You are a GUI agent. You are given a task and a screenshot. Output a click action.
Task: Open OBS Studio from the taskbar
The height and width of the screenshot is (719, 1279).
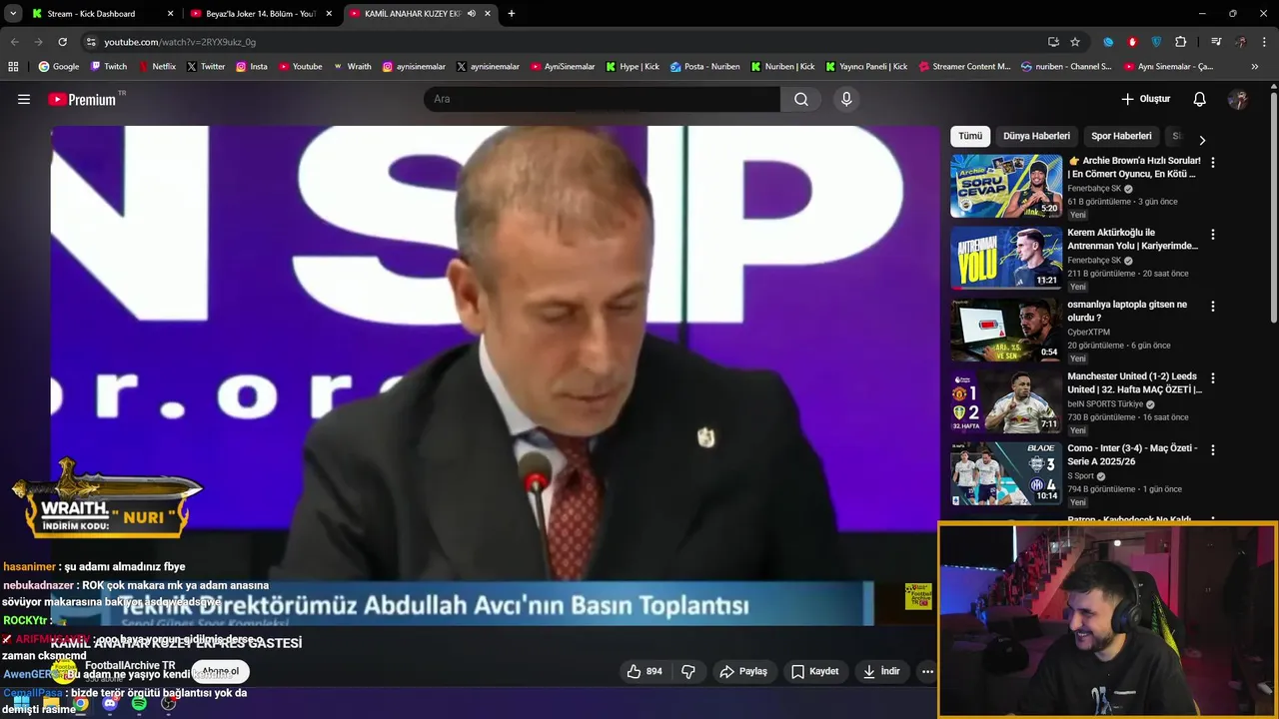(x=169, y=704)
